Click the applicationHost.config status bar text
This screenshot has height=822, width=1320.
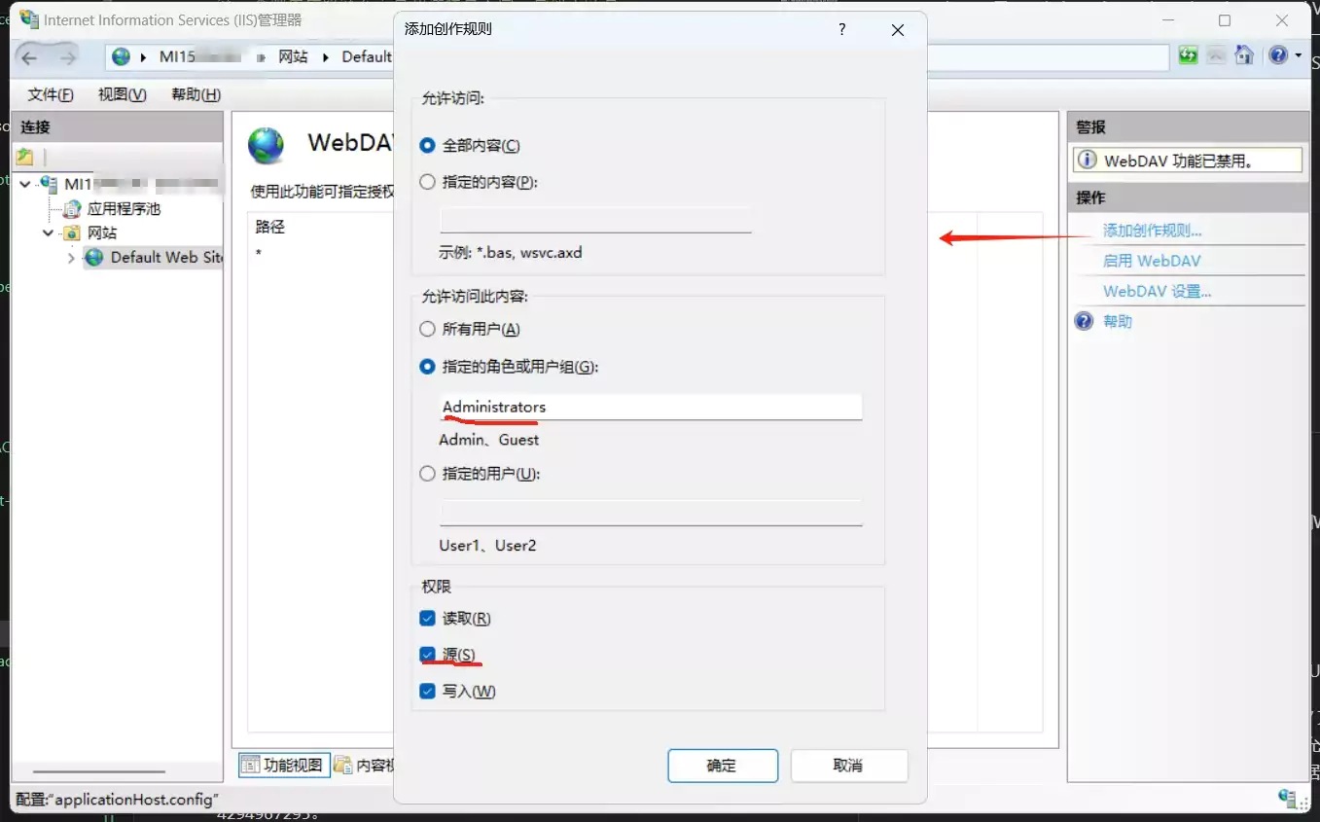pos(117,799)
